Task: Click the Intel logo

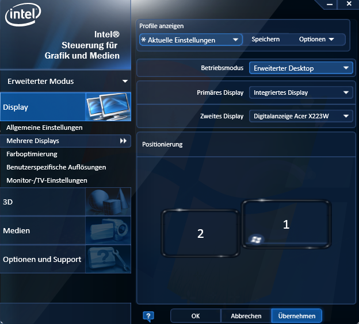Action: (23, 14)
